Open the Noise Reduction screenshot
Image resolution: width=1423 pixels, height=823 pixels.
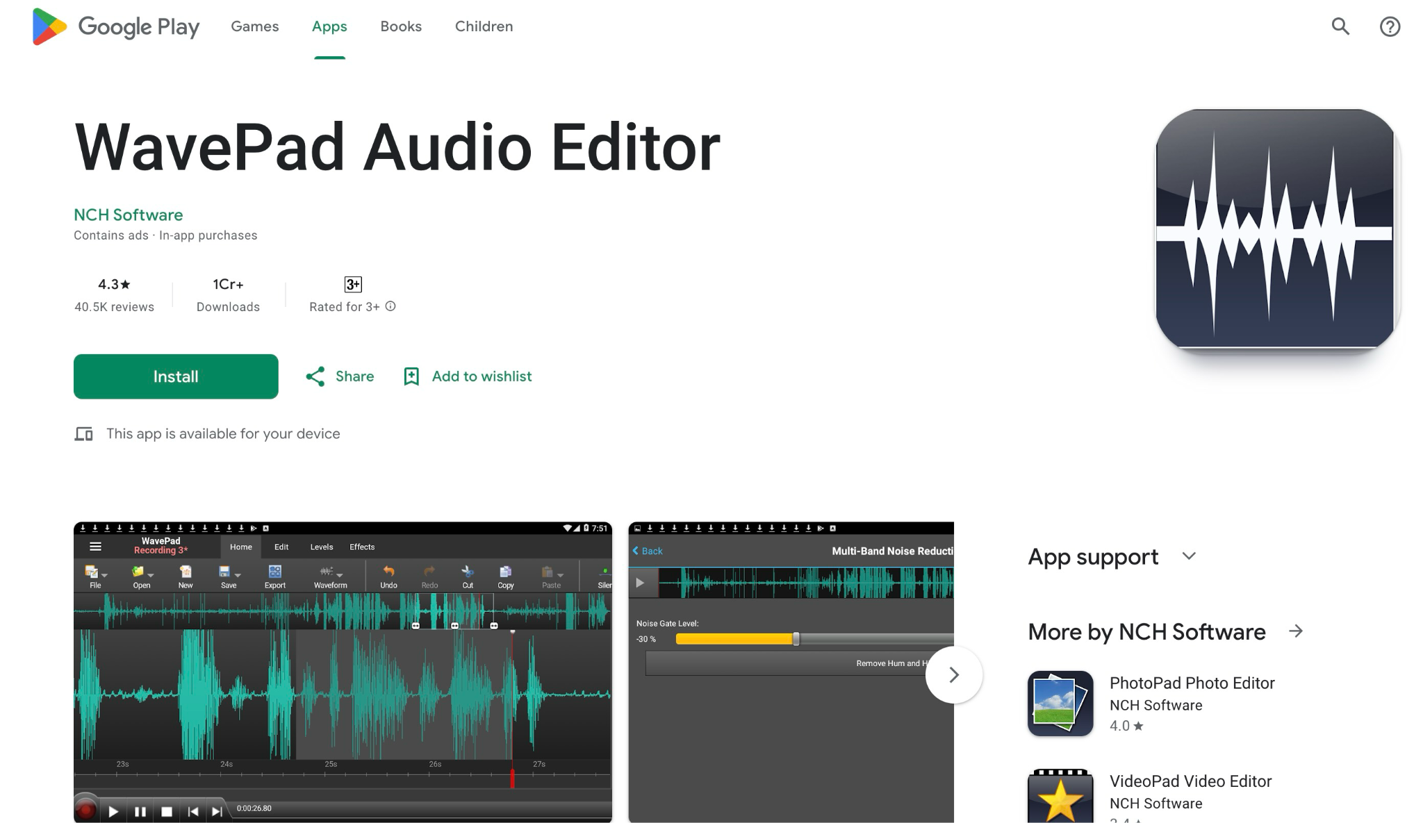[791, 672]
